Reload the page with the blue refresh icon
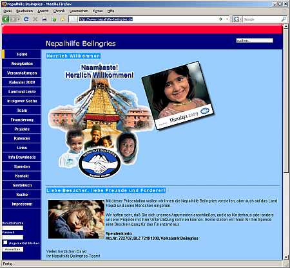This screenshot has height=268, width=290. [26, 19]
